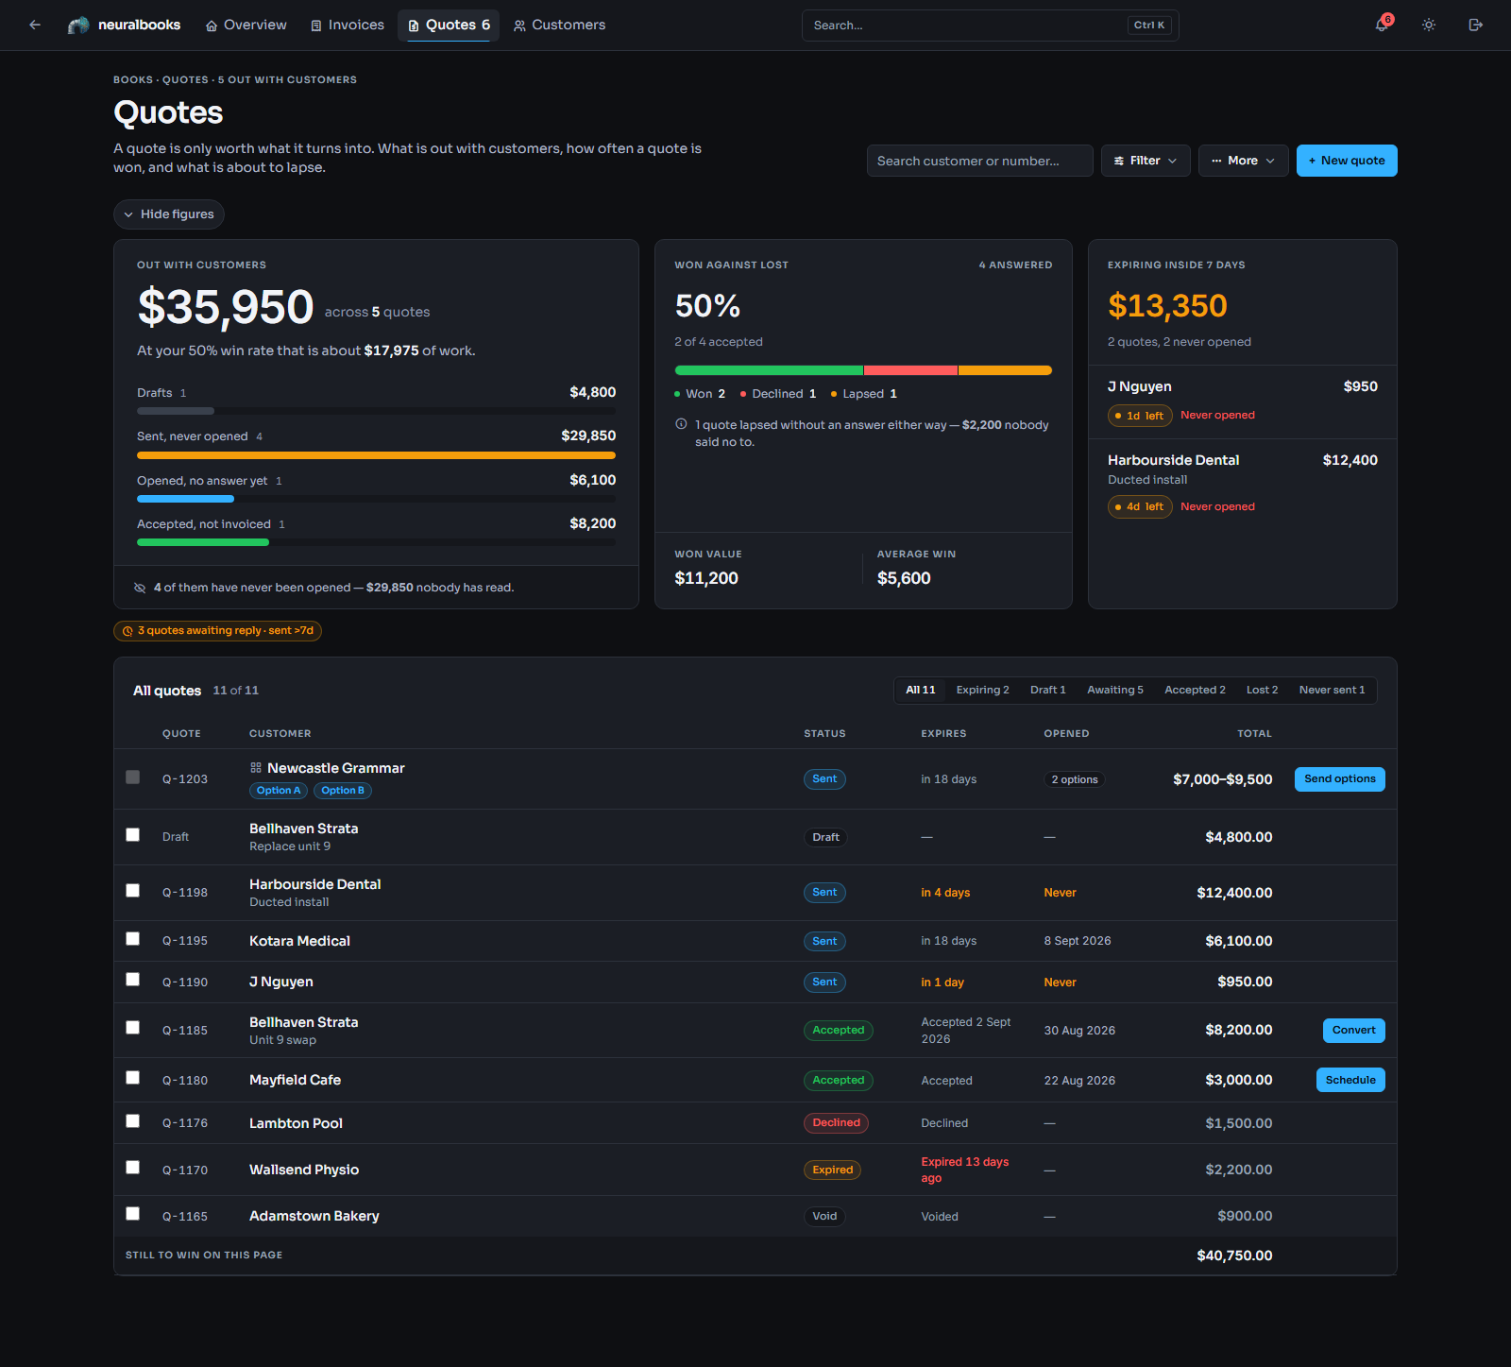Open Customers in the navigation
The width and height of the screenshot is (1511, 1367).
(x=559, y=25)
